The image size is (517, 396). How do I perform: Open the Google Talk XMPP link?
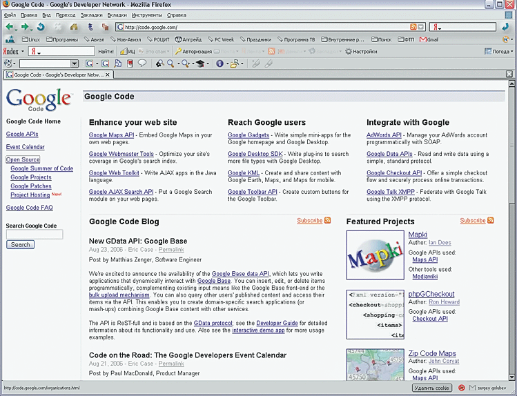coord(391,192)
